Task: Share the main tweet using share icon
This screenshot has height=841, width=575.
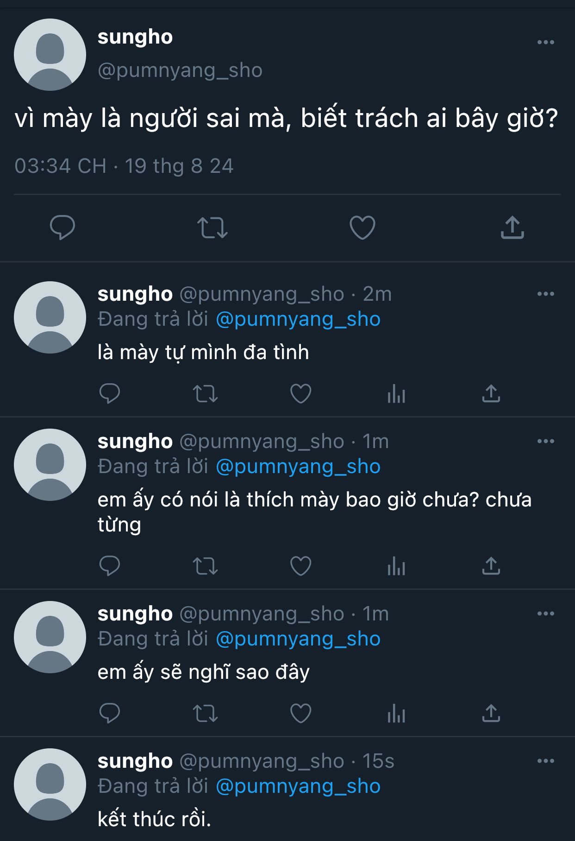Action: click(x=512, y=228)
